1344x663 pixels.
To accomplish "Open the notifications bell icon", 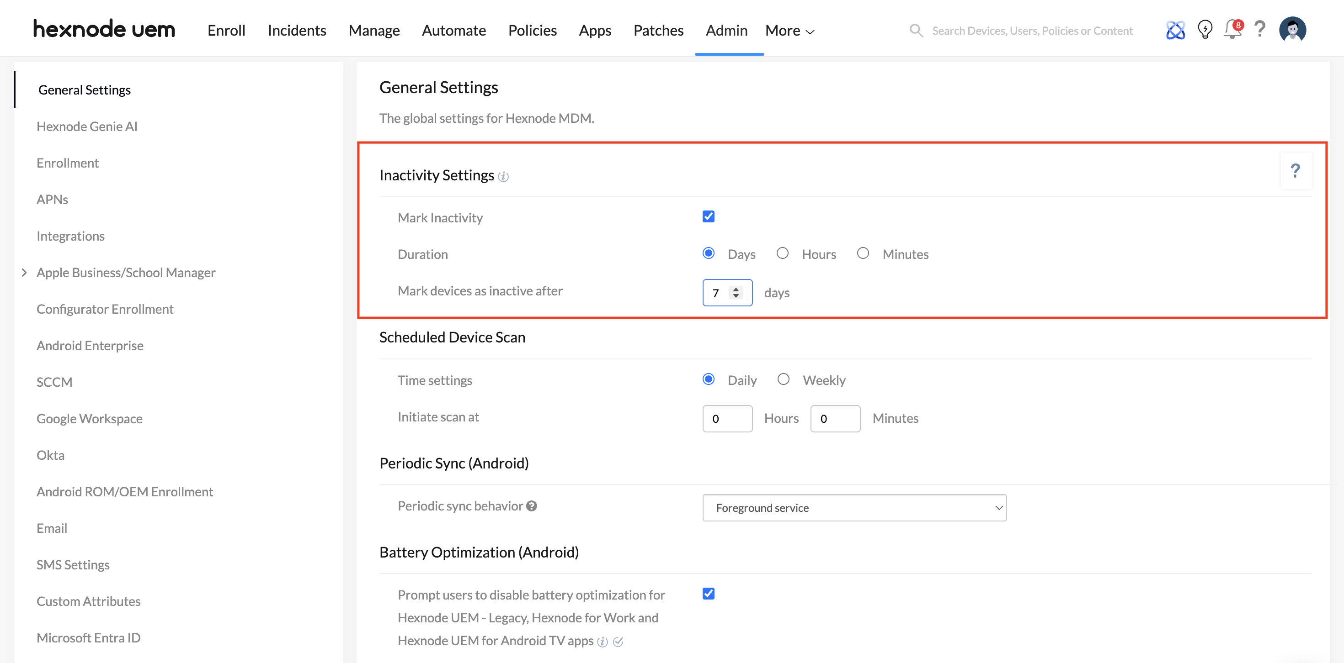I will pos(1232,30).
